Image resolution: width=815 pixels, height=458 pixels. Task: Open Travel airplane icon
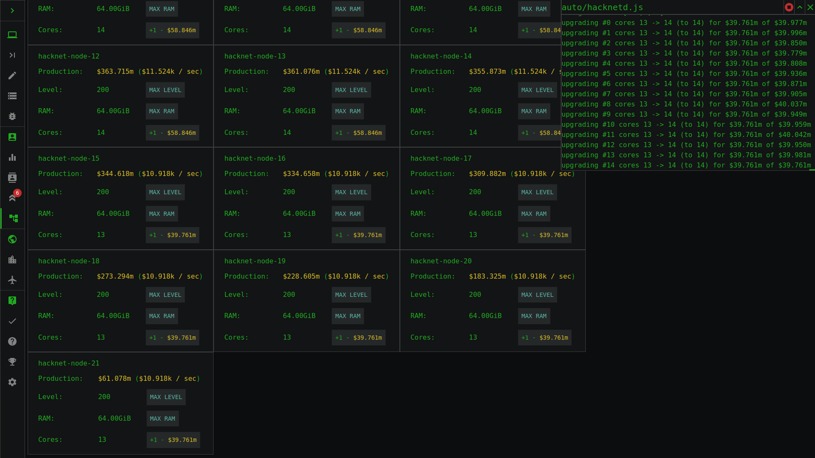(12, 280)
